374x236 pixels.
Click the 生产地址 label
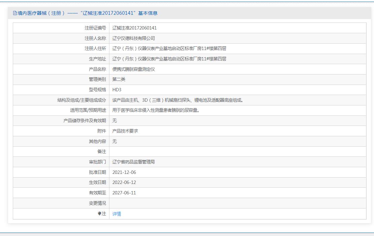[x=97, y=59]
